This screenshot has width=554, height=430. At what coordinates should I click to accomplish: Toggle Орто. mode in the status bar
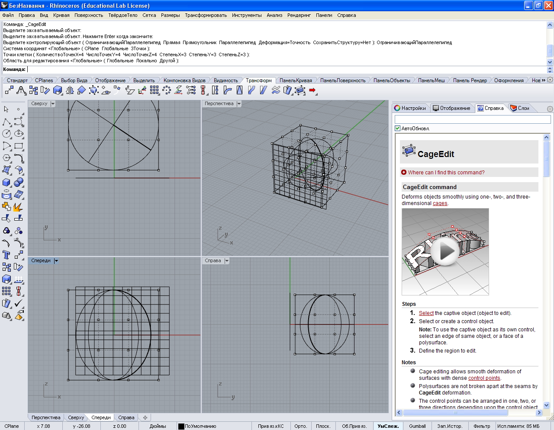300,426
